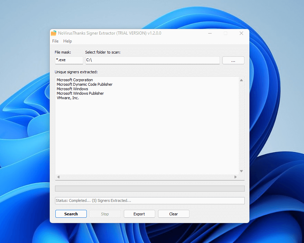Screen dimensions: 304x243
Task: Click the Status Completed text field
Action: click(x=150, y=200)
